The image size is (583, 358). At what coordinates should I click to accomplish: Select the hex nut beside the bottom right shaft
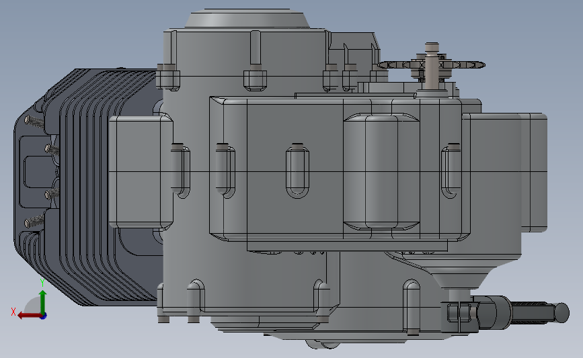coord(459,313)
